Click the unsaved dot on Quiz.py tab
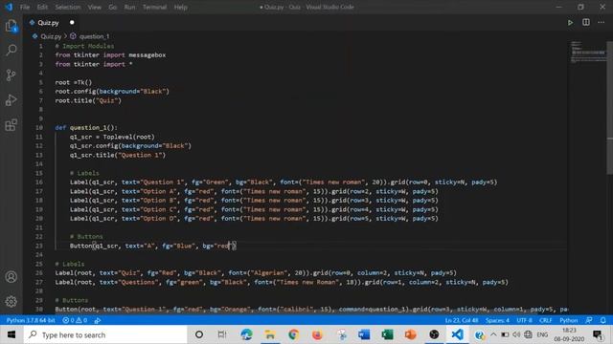 [x=72, y=23]
